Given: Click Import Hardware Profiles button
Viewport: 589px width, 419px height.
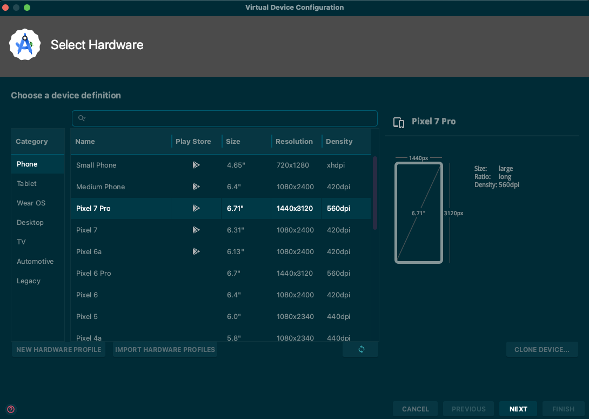Looking at the screenshot, I should 165,349.
